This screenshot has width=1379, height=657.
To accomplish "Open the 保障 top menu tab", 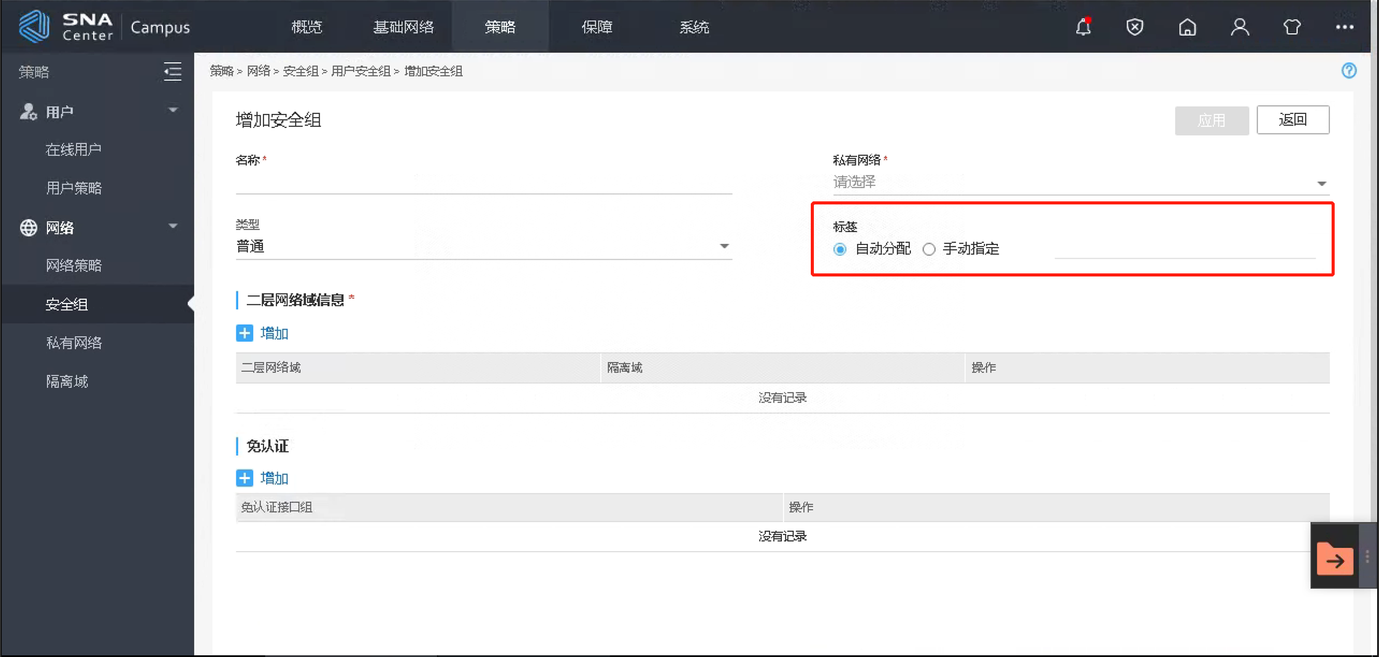I will [597, 27].
